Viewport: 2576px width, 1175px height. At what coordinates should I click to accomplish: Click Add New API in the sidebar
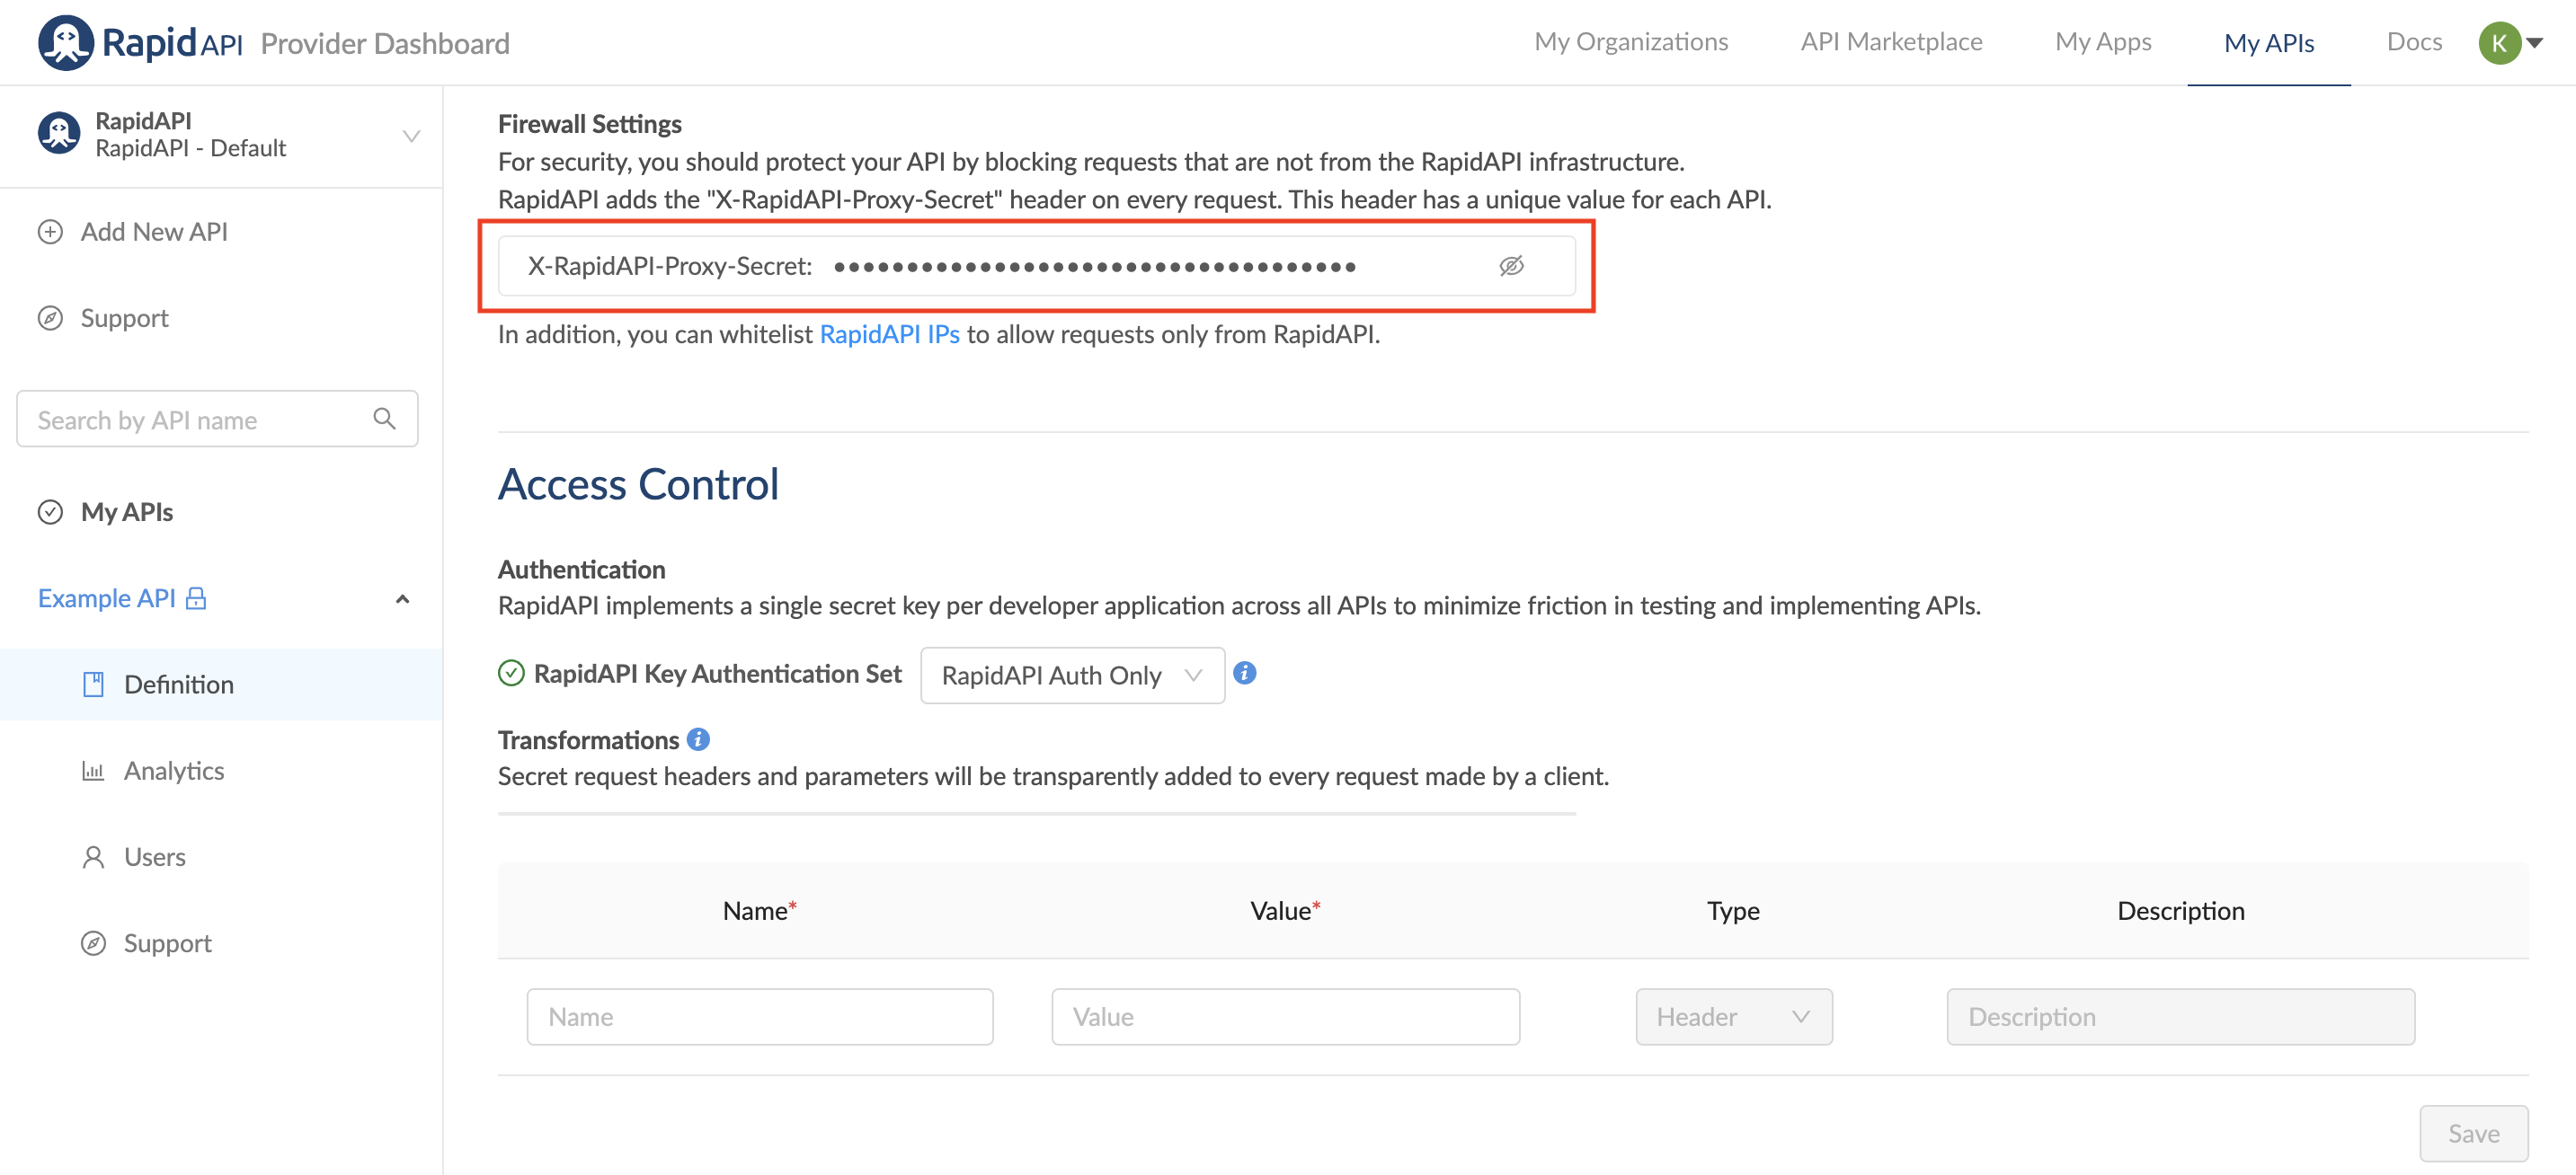coord(154,232)
